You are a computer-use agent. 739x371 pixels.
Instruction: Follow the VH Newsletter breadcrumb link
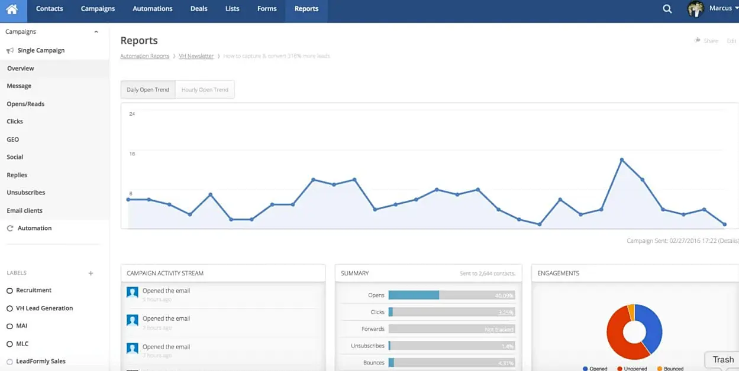coord(196,56)
